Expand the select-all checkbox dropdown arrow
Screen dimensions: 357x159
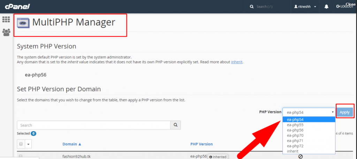[x=29, y=144]
